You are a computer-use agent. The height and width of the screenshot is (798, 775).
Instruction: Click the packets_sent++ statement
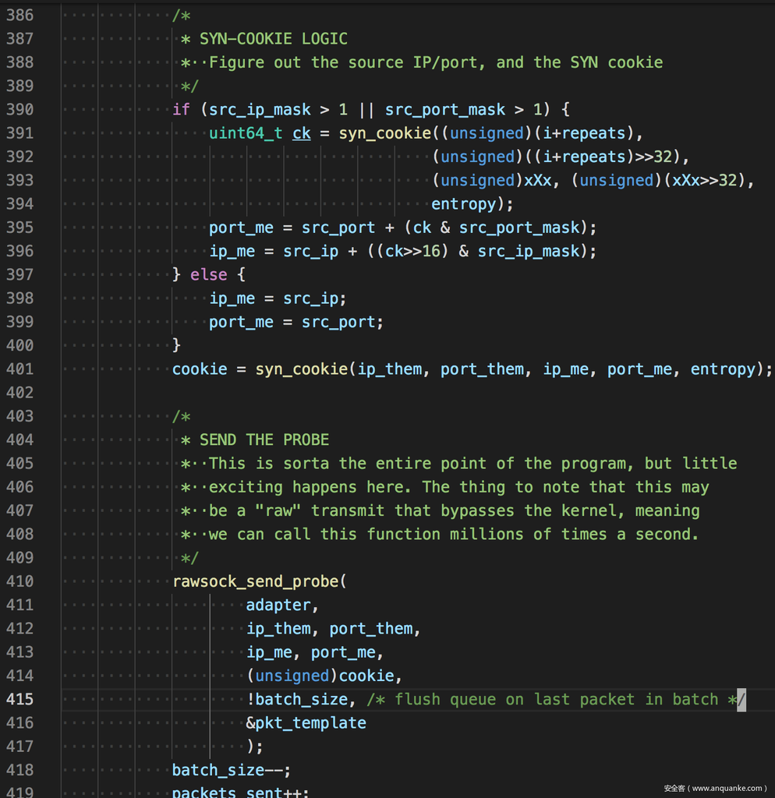240,793
